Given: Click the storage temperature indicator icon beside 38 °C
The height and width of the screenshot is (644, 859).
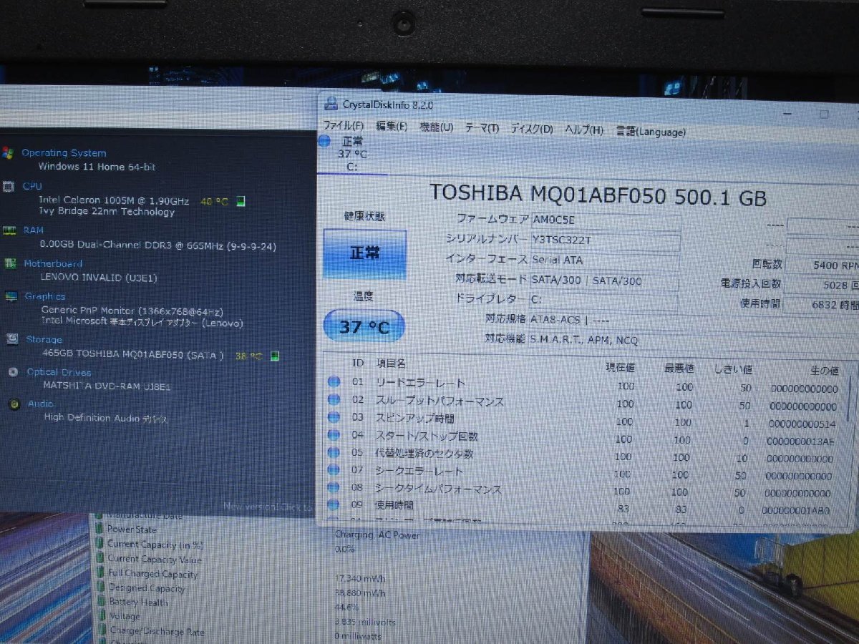Looking at the screenshot, I should pos(276,356).
